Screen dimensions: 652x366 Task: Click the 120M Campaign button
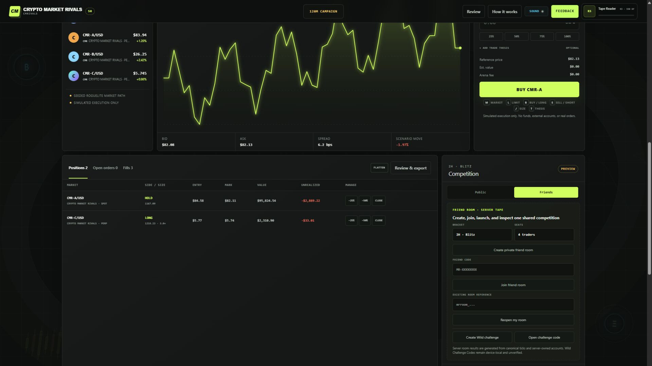[323, 12]
